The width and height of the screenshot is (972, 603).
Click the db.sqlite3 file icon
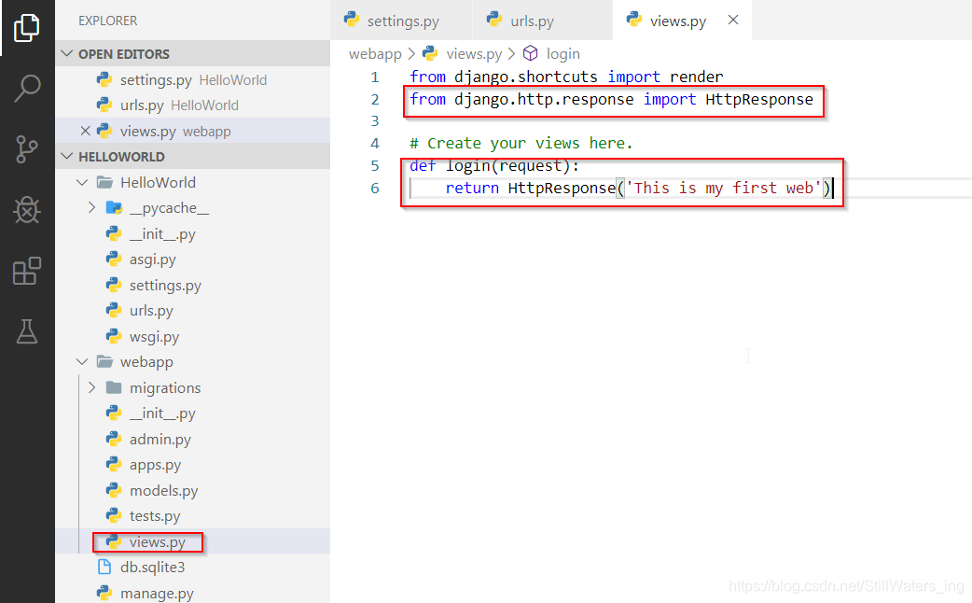[104, 567]
